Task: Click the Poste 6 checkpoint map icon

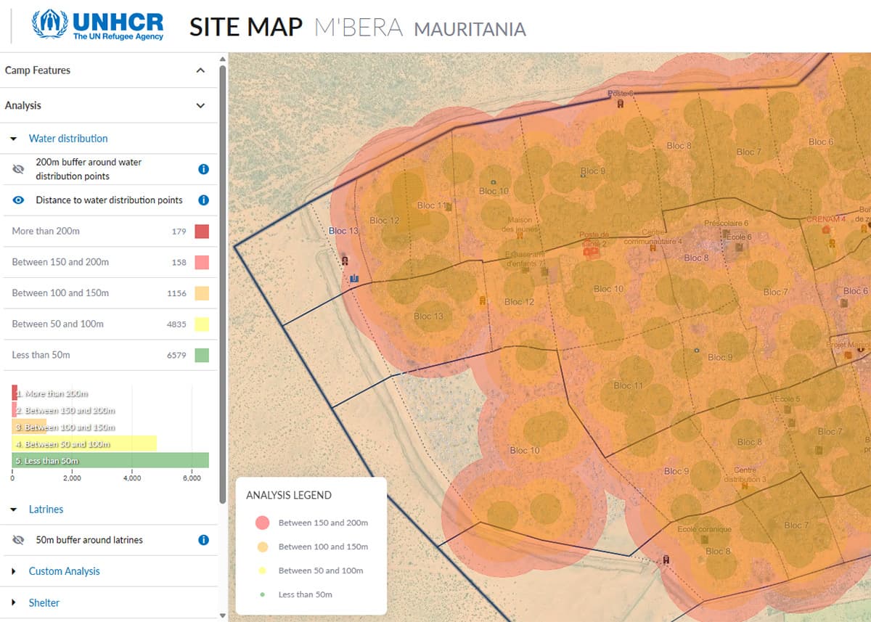Action: click(621, 104)
